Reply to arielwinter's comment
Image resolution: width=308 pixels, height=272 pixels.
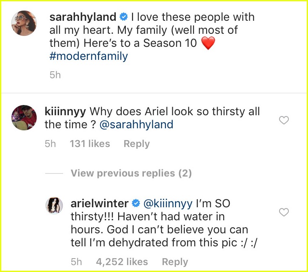pyautogui.click(x=175, y=262)
